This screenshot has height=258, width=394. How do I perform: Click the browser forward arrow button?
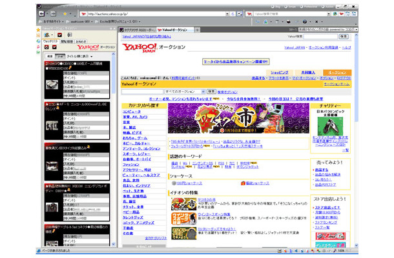click(x=53, y=14)
